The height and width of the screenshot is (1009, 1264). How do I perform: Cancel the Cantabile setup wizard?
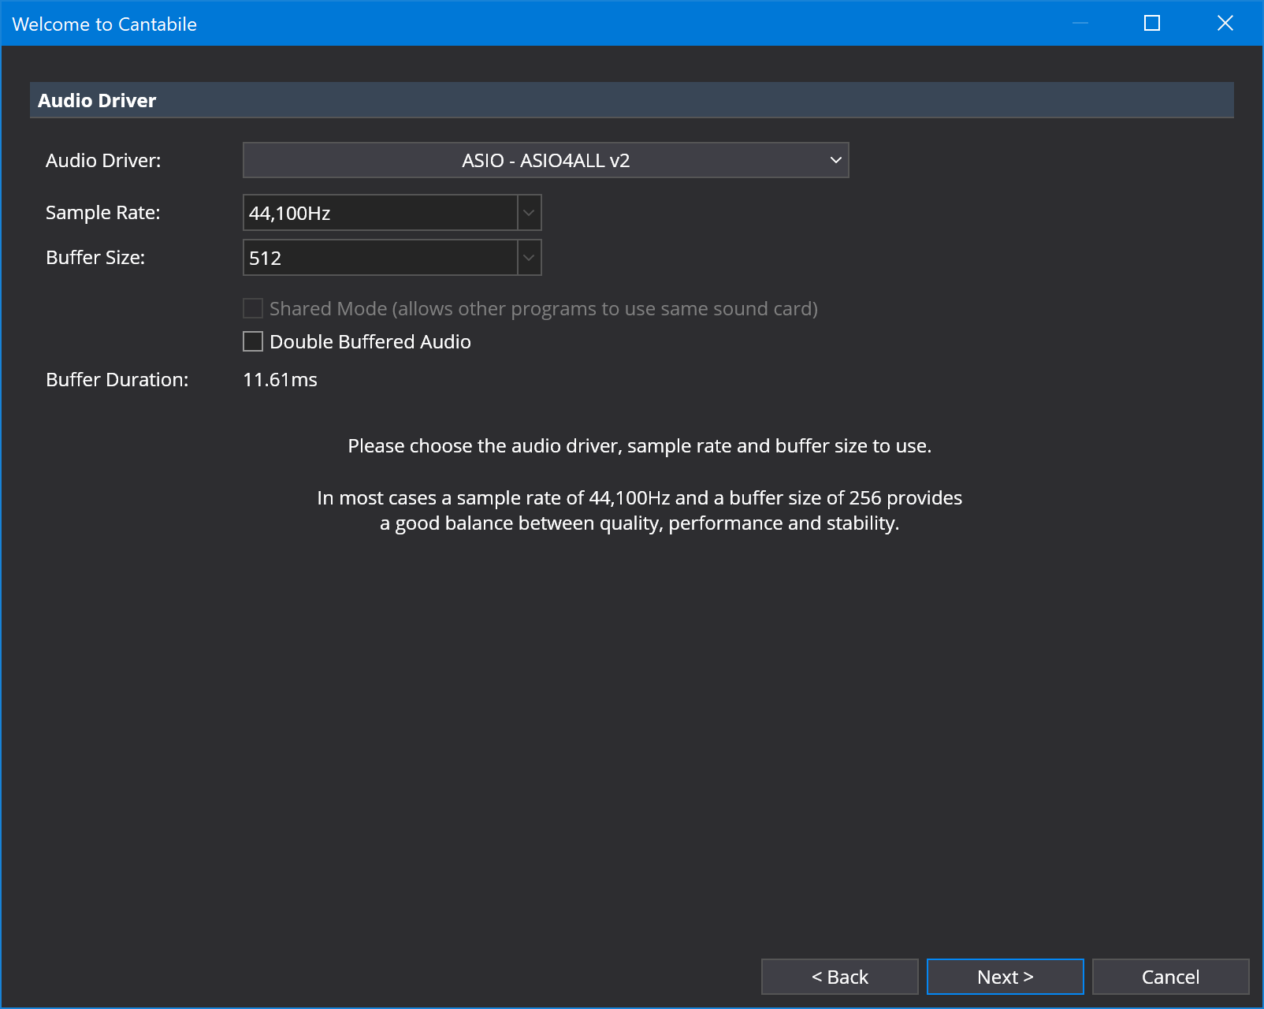click(1170, 977)
